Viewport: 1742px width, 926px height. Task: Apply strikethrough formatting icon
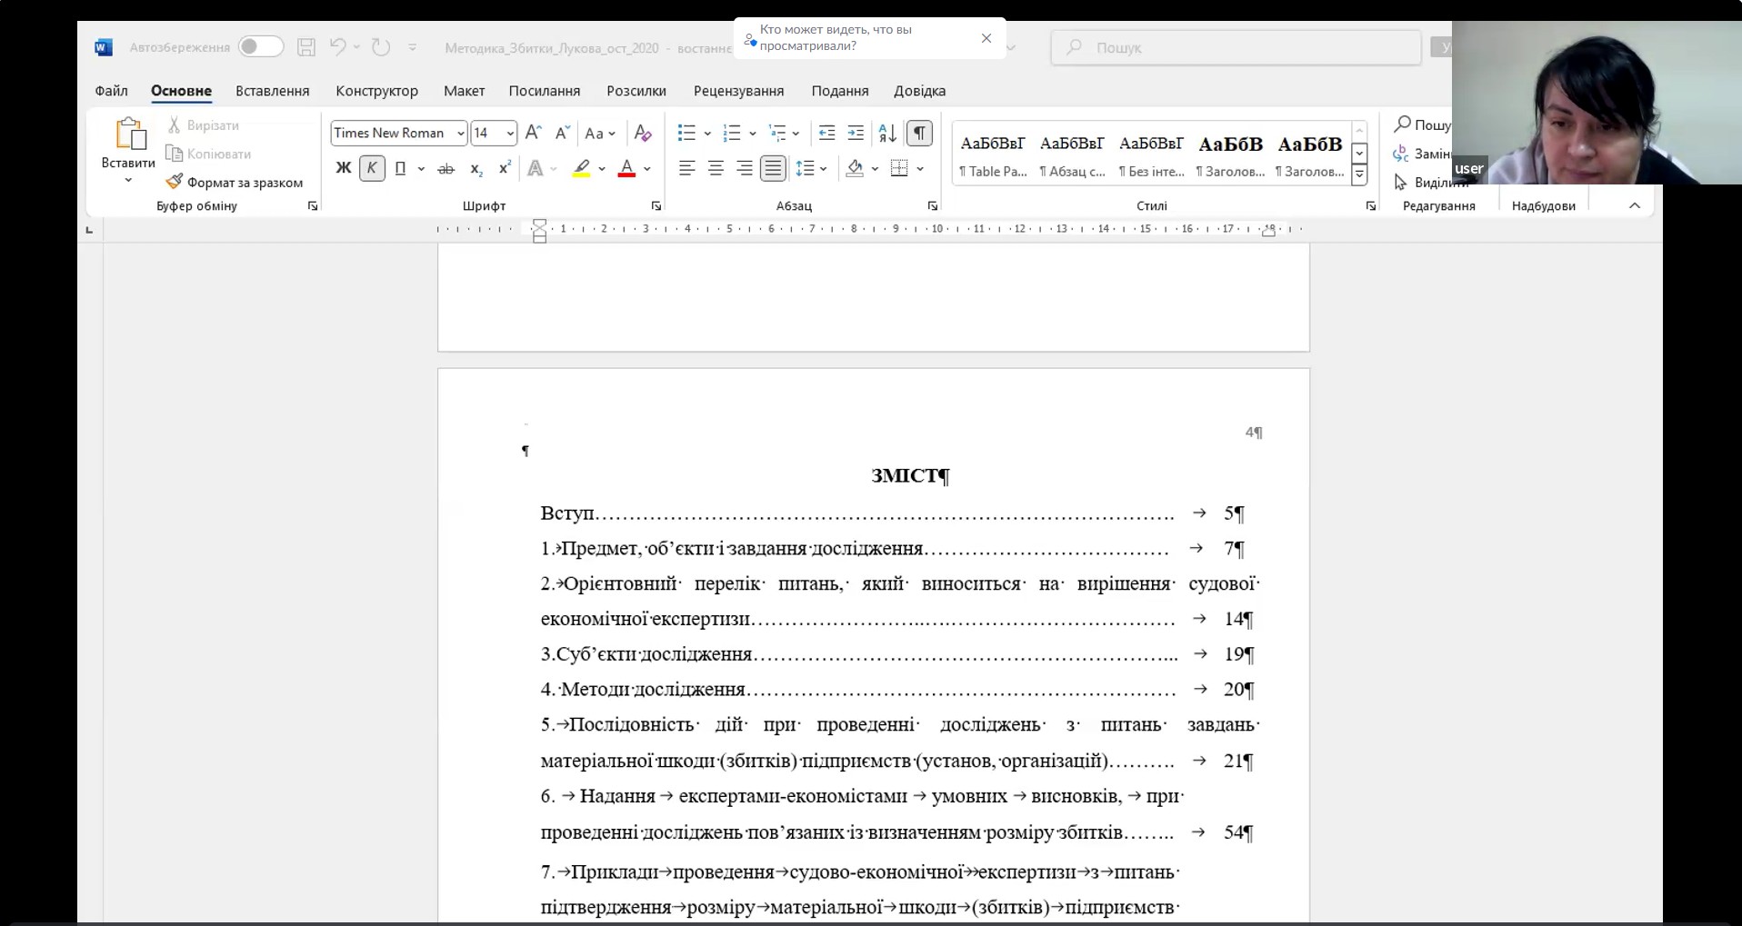click(446, 169)
